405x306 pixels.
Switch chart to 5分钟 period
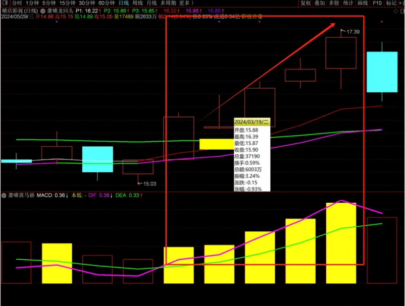pos(49,3)
